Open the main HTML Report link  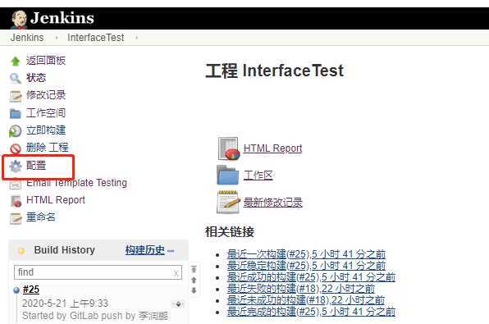click(272, 148)
